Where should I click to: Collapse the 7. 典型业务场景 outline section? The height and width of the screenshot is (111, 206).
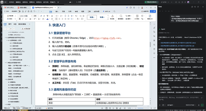tap(5, 63)
